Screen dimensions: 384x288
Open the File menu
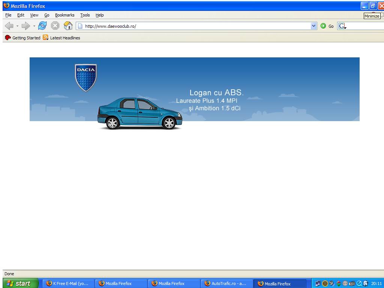coord(8,15)
